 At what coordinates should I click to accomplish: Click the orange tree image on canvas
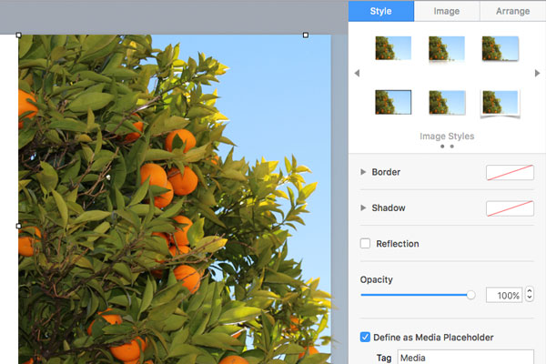tap(175, 199)
